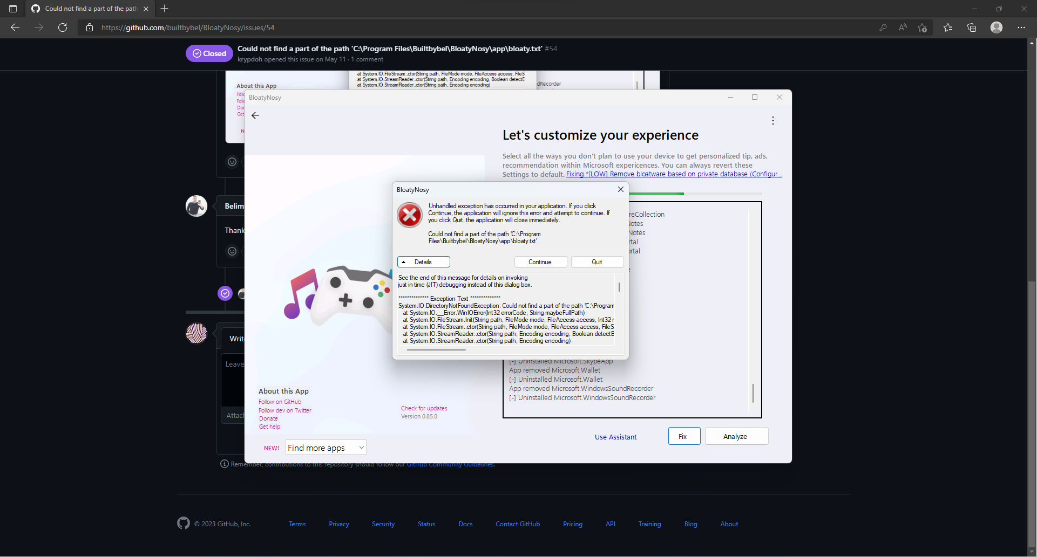Navigate back with the browser back arrow

pos(15,27)
